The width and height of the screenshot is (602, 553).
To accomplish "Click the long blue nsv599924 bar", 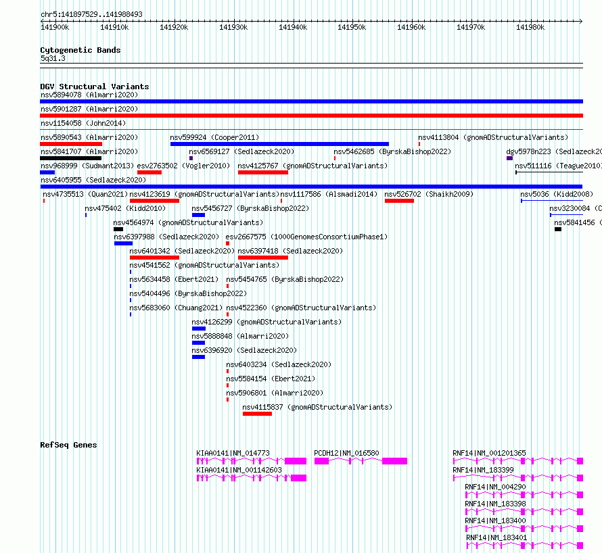I will tap(279, 144).
